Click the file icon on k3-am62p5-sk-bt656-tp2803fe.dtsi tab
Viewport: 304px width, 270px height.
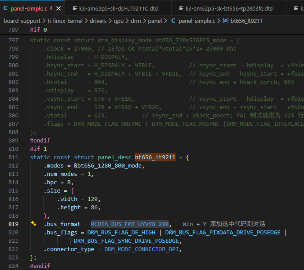181,8
